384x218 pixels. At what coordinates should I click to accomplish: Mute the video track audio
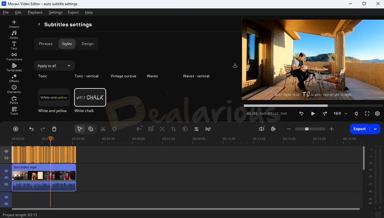(x=6, y=177)
